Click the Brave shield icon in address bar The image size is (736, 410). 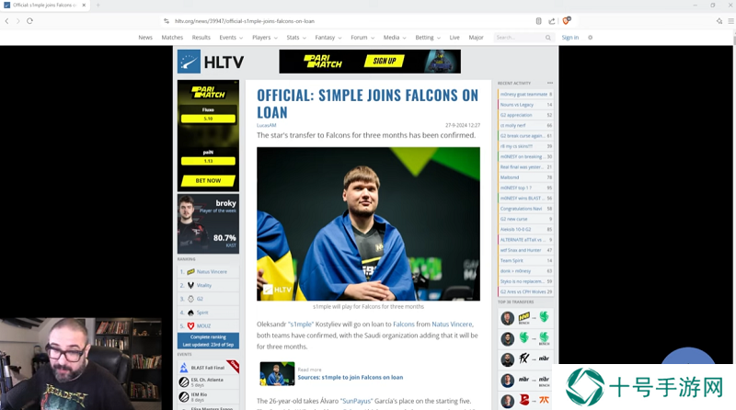point(567,20)
